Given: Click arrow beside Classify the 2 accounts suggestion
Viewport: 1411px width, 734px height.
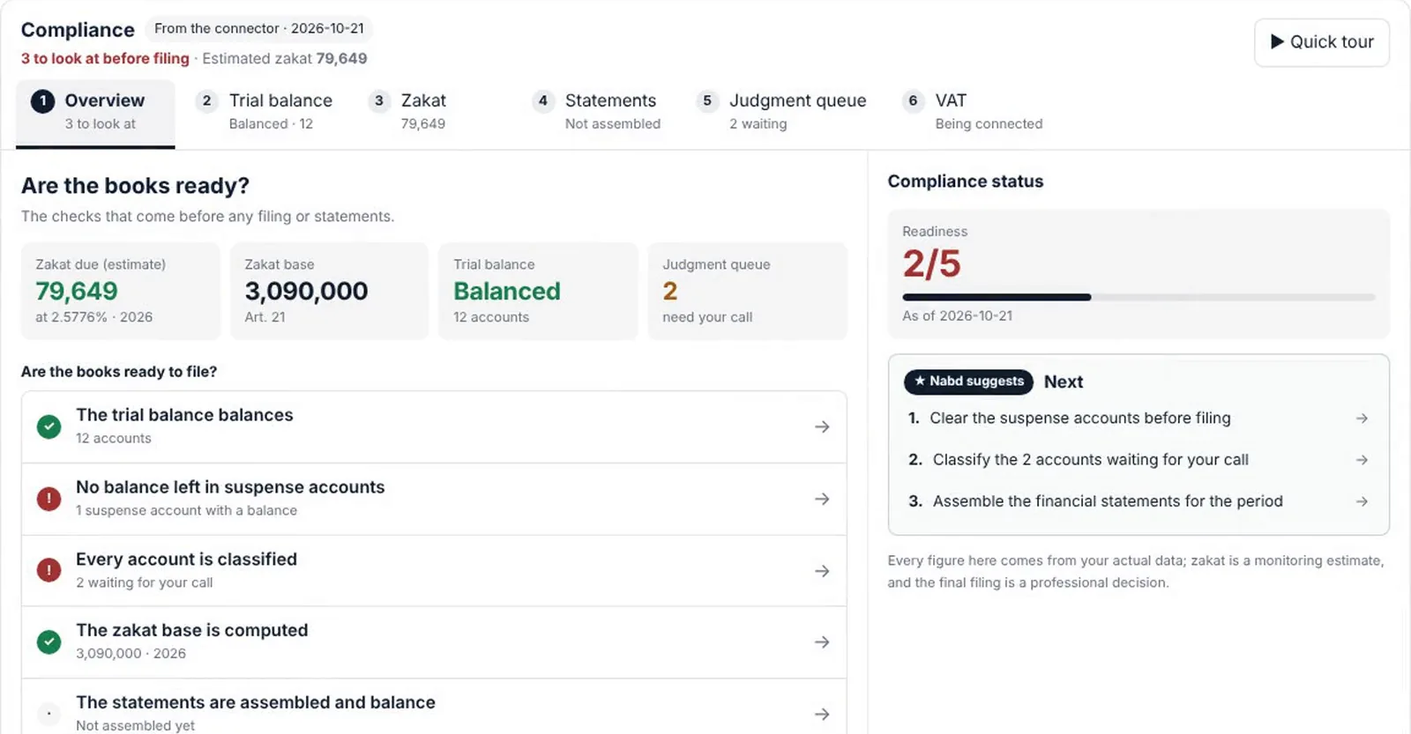Looking at the screenshot, I should pos(1362,460).
